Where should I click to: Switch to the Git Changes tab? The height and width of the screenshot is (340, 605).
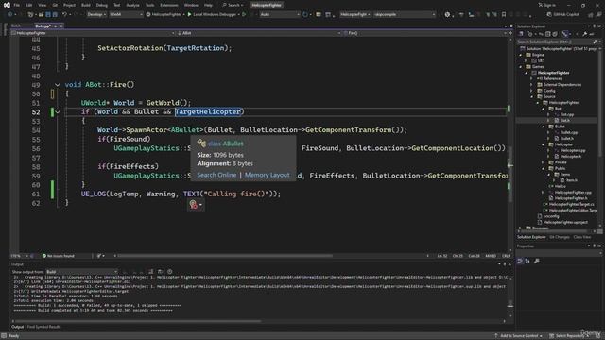click(x=559, y=237)
